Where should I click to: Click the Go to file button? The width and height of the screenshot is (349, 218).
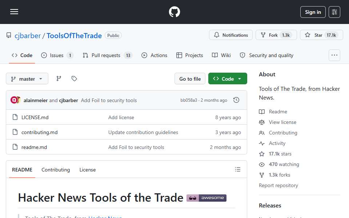190,79
